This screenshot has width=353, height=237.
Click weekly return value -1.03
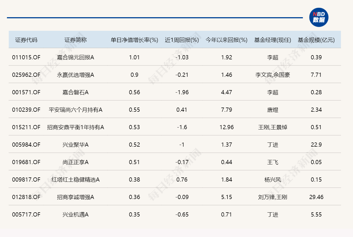(182, 57)
